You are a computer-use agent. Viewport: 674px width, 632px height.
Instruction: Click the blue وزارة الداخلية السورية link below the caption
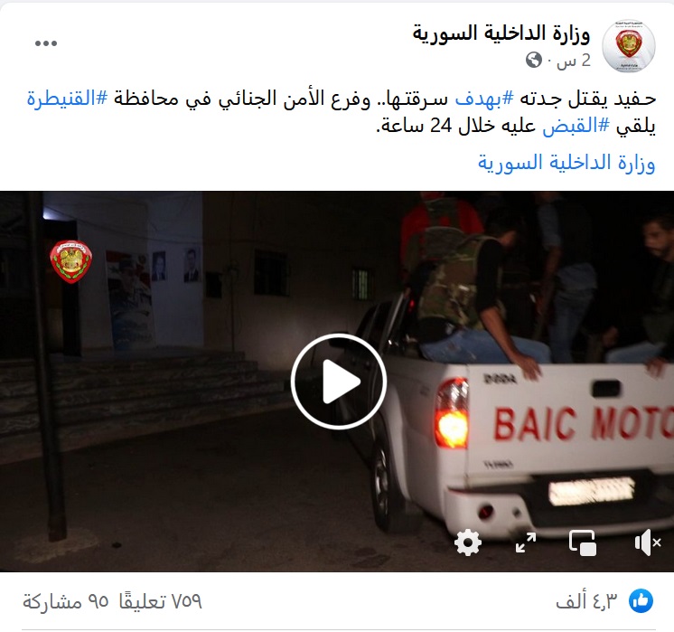[x=566, y=163]
